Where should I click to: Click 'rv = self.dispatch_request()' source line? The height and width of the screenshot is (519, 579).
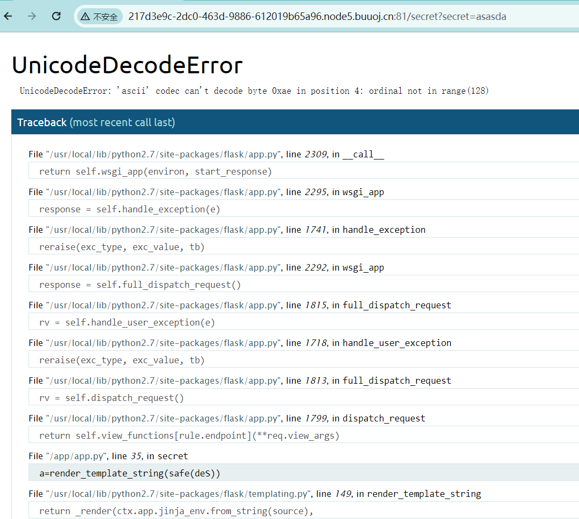[111, 398]
